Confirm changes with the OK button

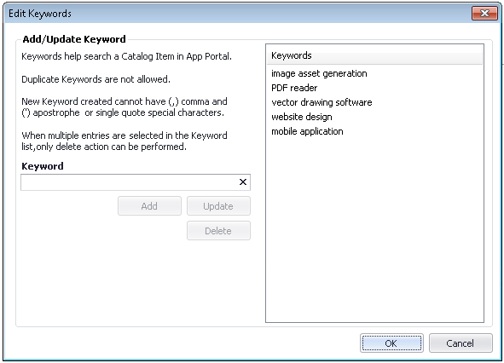391,343
